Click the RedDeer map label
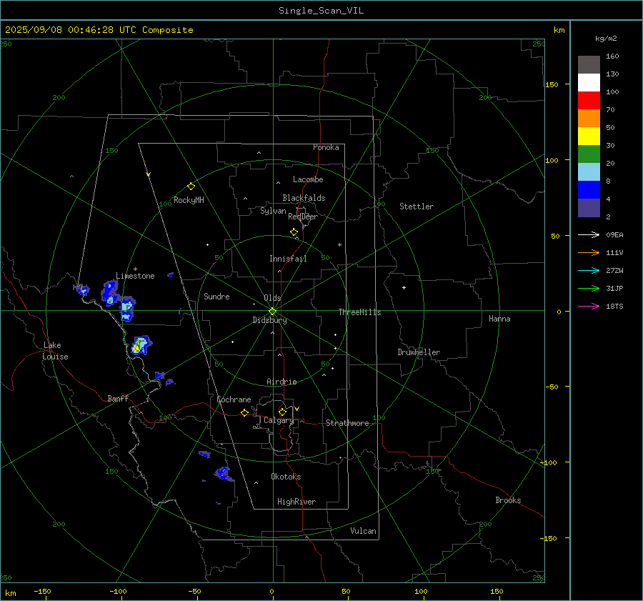This screenshot has width=643, height=601. [303, 217]
